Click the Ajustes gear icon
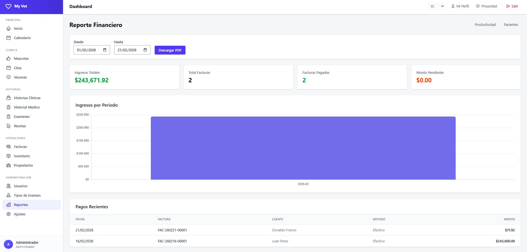The width and height of the screenshot is (527, 252). coord(9,214)
